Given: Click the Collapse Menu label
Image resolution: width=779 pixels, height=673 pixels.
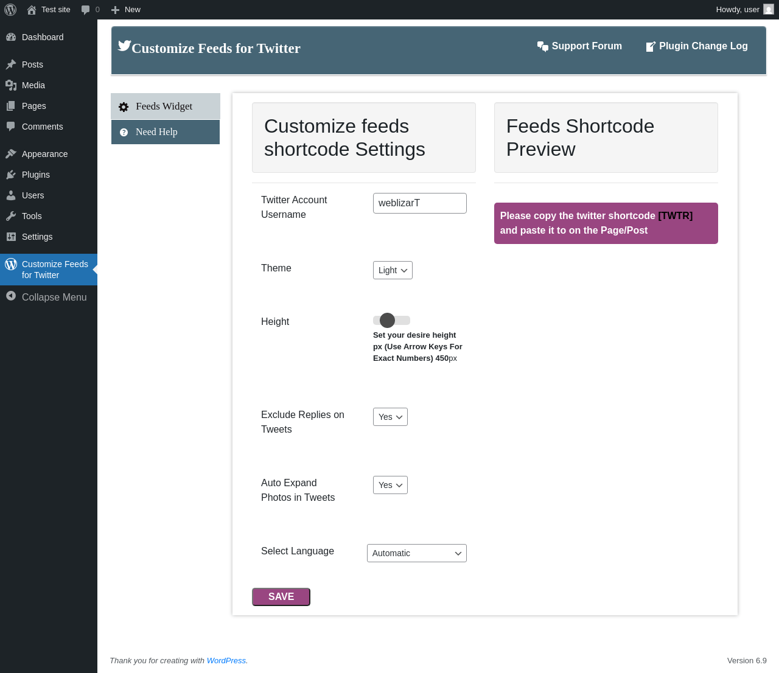Looking at the screenshot, I should 54,297.
